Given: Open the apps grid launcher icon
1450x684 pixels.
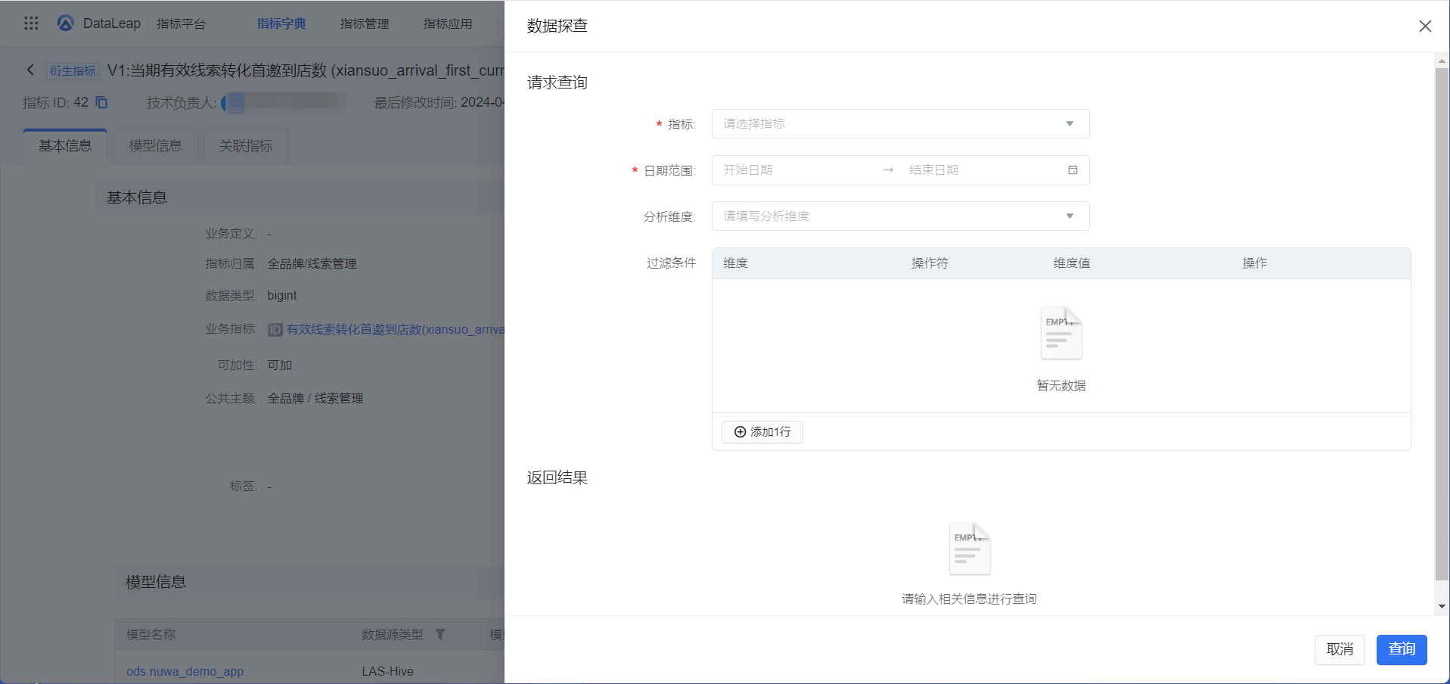Looking at the screenshot, I should (x=31, y=23).
